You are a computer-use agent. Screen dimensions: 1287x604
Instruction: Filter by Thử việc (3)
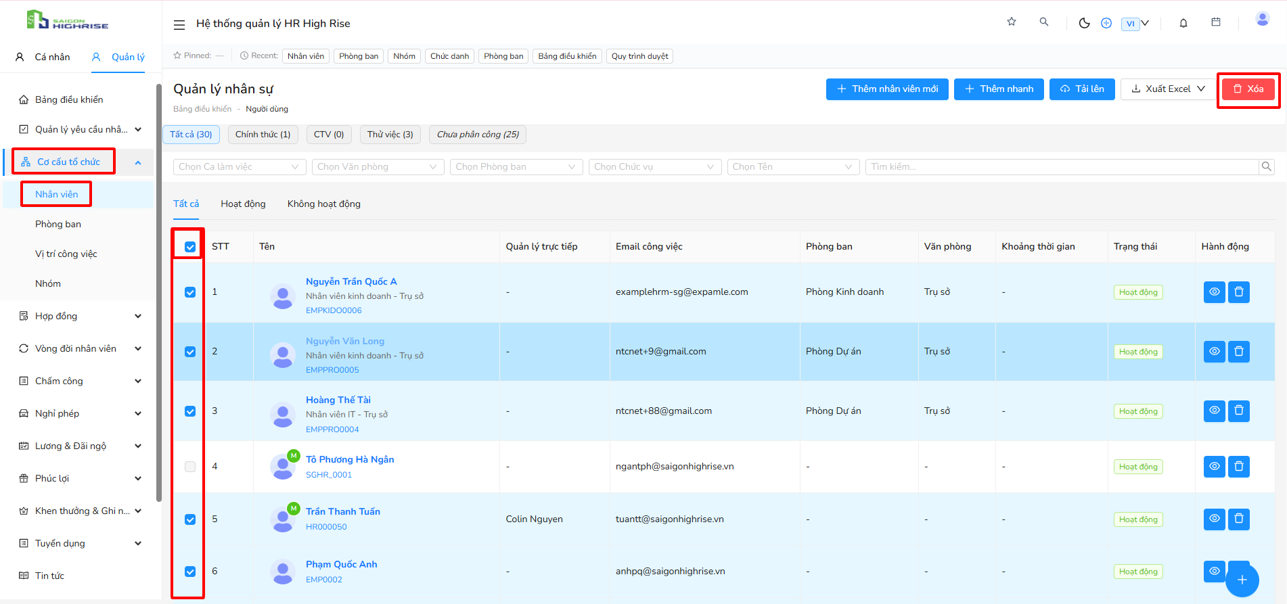(x=390, y=135)
